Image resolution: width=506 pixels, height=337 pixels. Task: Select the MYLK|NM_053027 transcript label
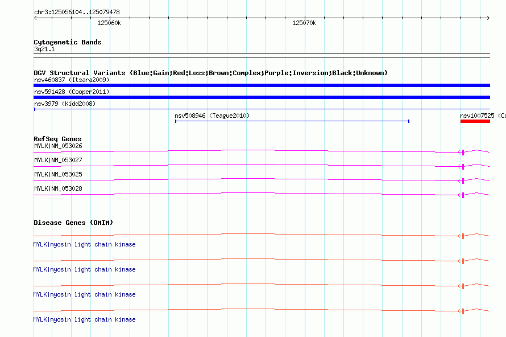click(x=58, y=161)
